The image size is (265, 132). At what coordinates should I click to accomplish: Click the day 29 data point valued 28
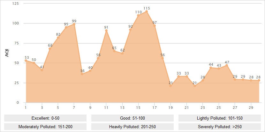click(x=251, y=80)
